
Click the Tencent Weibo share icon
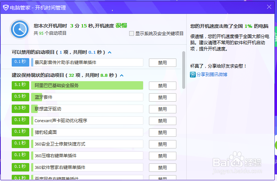(x=193, y=75)
